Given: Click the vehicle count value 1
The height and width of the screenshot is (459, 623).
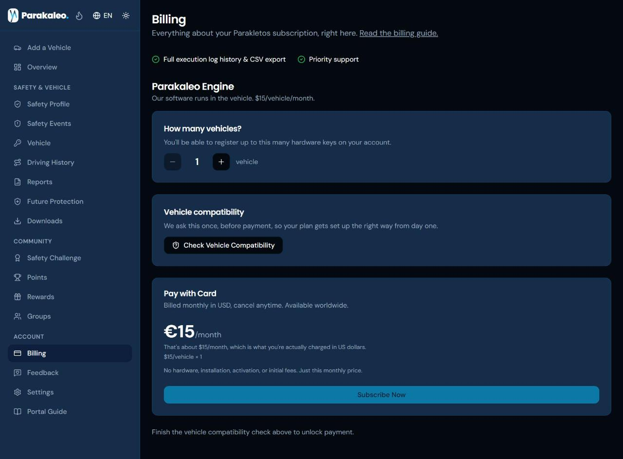Looking at the screenshot, I should coord(197,162).
